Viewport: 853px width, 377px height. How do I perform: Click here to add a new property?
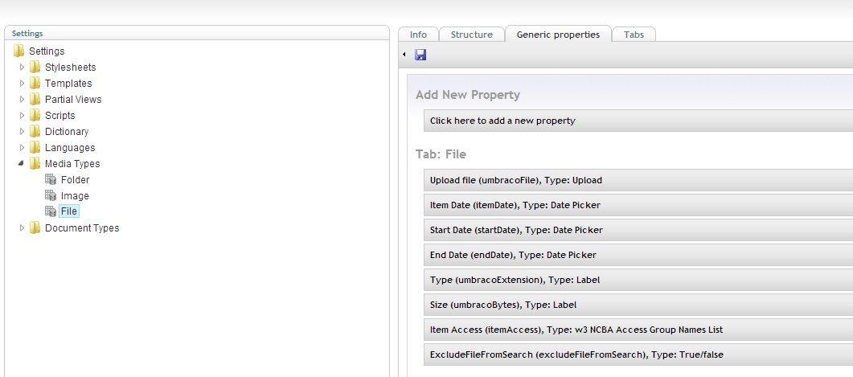click(638, 121)
